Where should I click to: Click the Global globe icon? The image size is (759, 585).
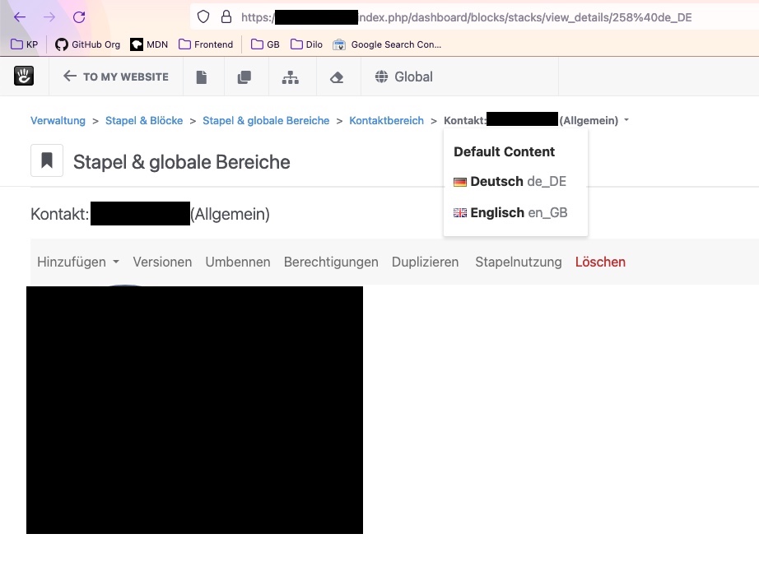(403, 76)
